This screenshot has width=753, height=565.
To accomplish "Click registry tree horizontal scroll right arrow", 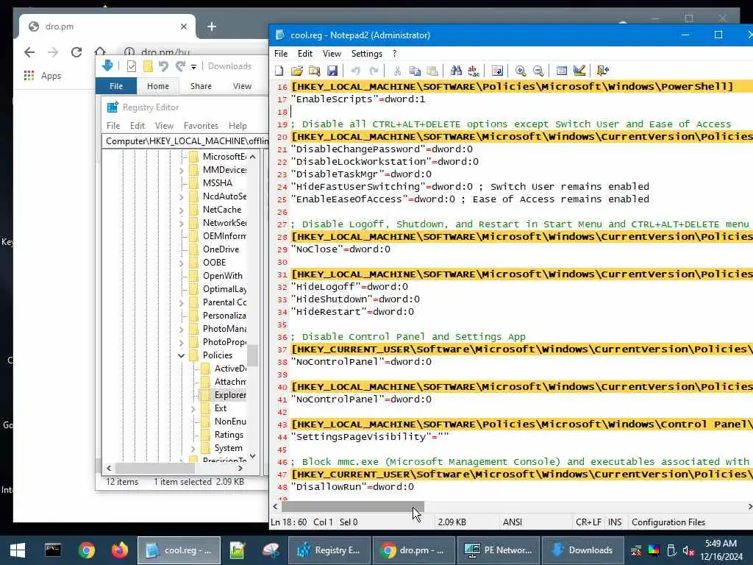I will (x=240, y=468).
